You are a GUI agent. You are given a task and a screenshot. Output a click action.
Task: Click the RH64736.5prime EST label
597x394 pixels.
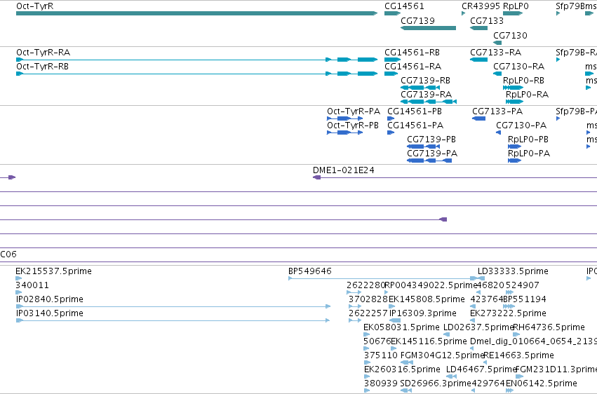tap(549, 327)
